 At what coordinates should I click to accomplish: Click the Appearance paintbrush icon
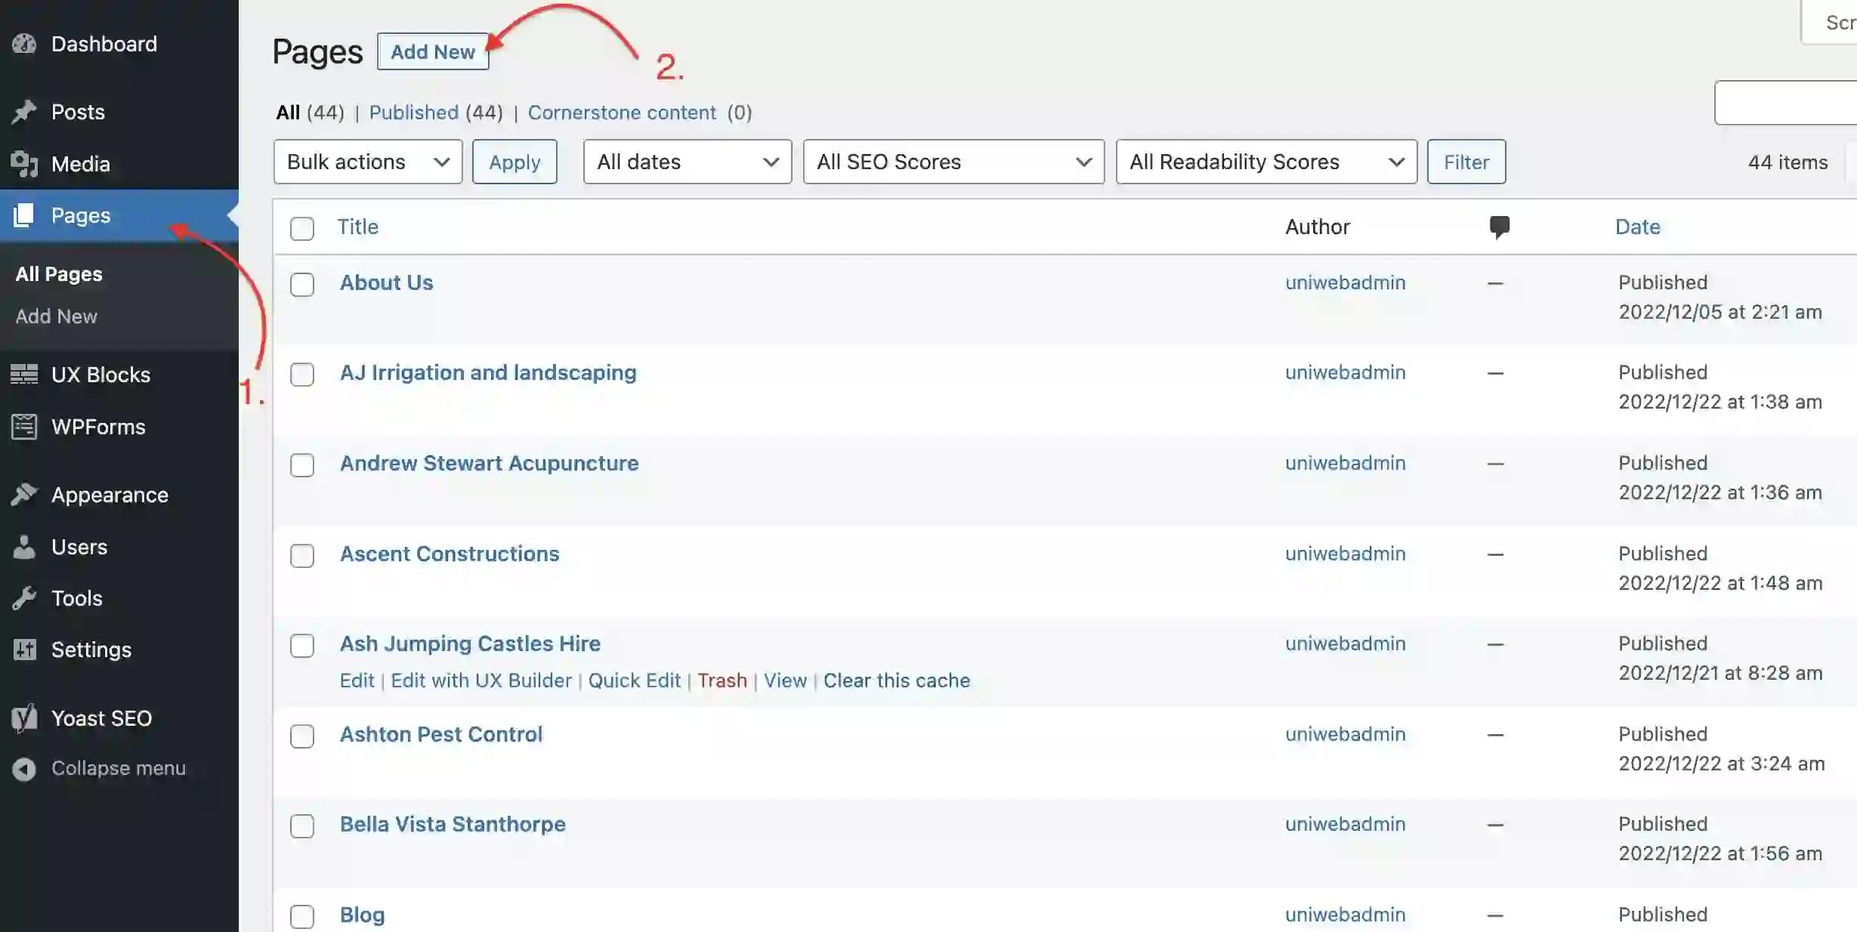click(x=24, y=495)
